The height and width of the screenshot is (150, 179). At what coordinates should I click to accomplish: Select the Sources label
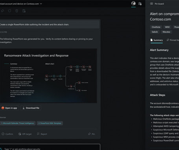tap(3, 117)
